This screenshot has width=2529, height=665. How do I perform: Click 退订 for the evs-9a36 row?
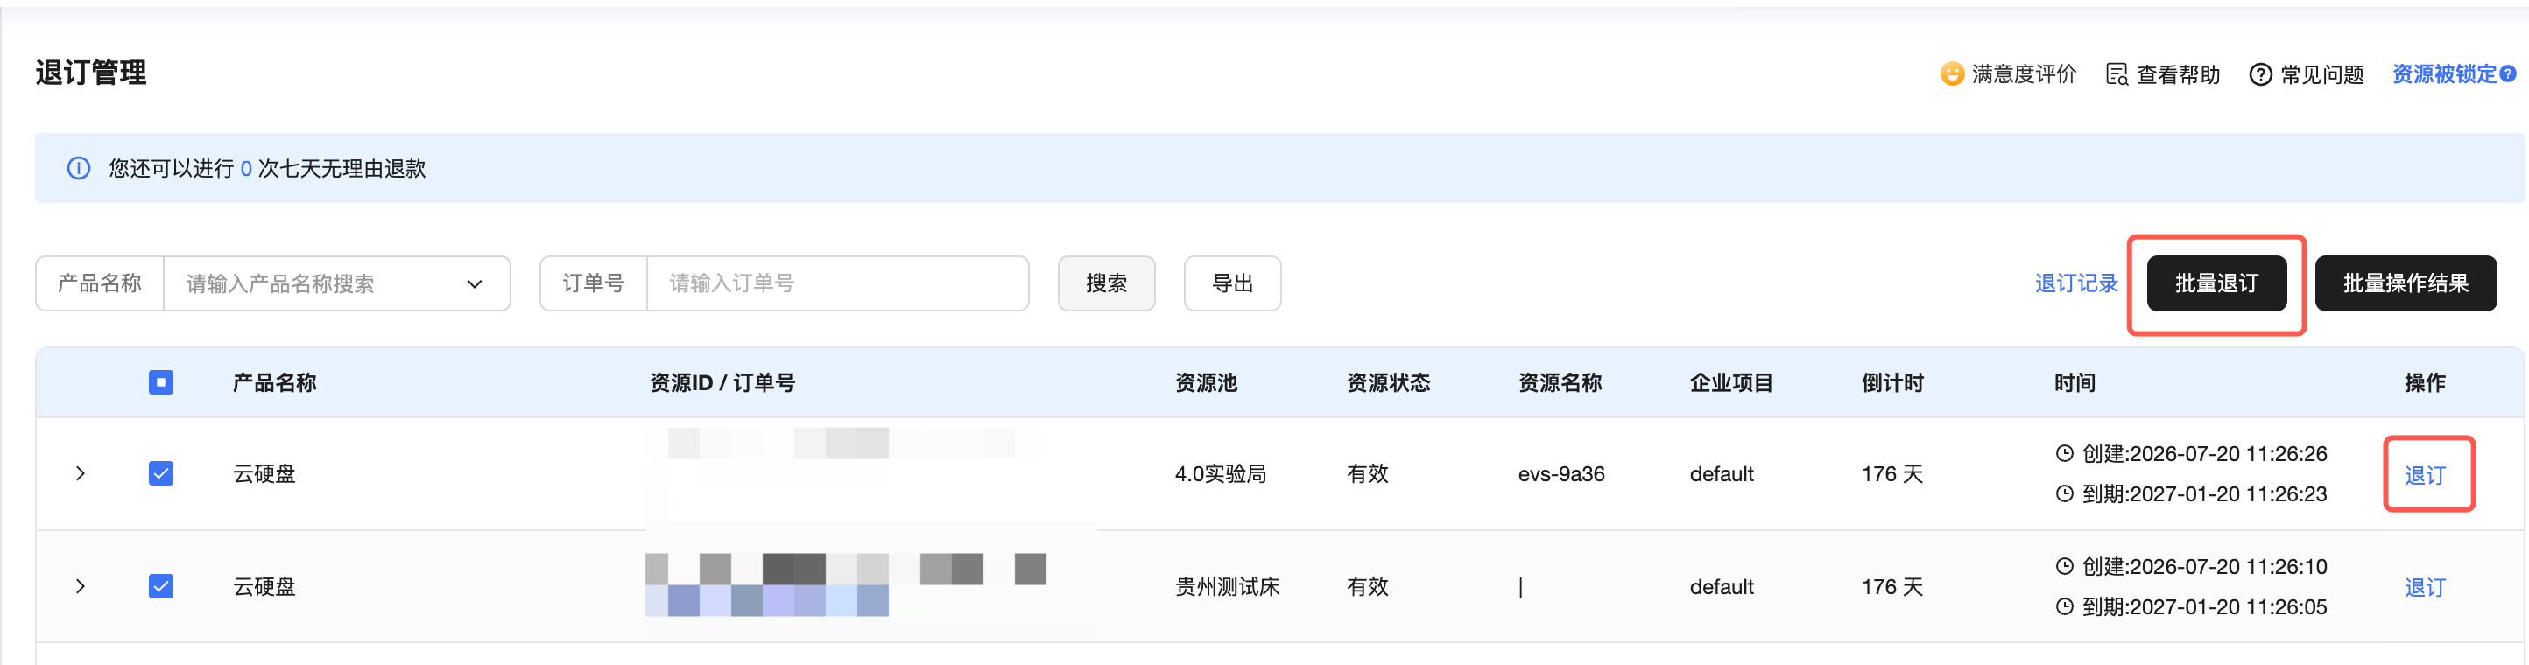[2425, 475]
